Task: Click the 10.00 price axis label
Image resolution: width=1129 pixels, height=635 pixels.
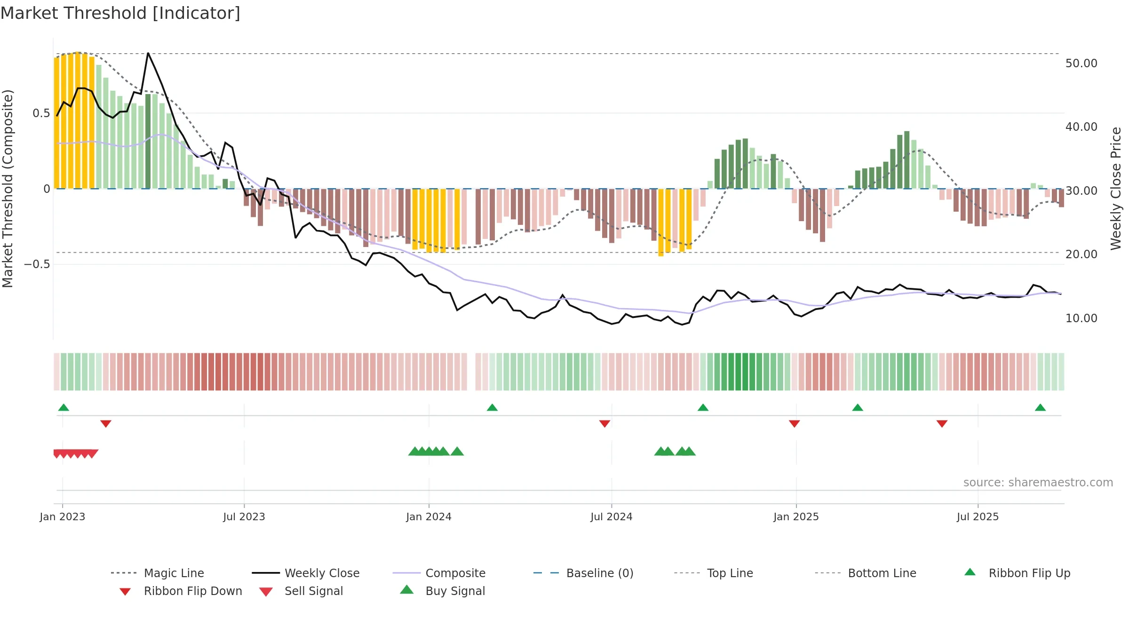Action: 1081,318
